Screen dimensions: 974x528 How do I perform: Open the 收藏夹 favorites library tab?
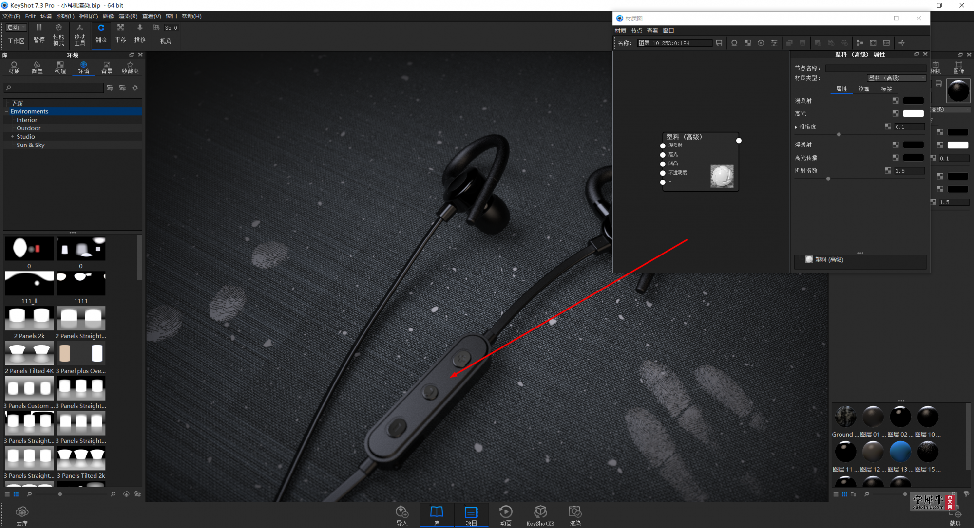pyautogui.click(x=130, y=68)
